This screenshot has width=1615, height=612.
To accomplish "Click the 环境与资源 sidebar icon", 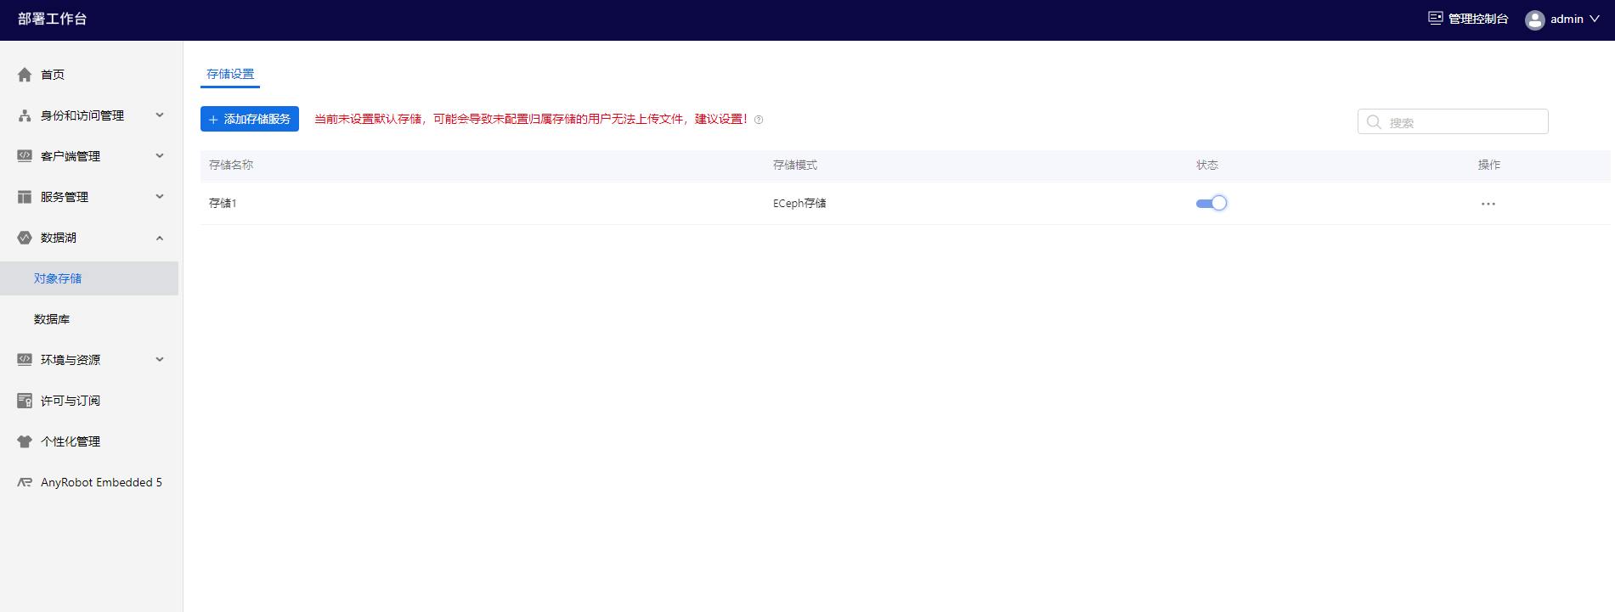I will tap(25, 360).
